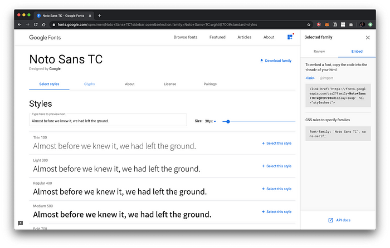
Task: Click the browser back arrow
Action: click(x=19, y=24)
